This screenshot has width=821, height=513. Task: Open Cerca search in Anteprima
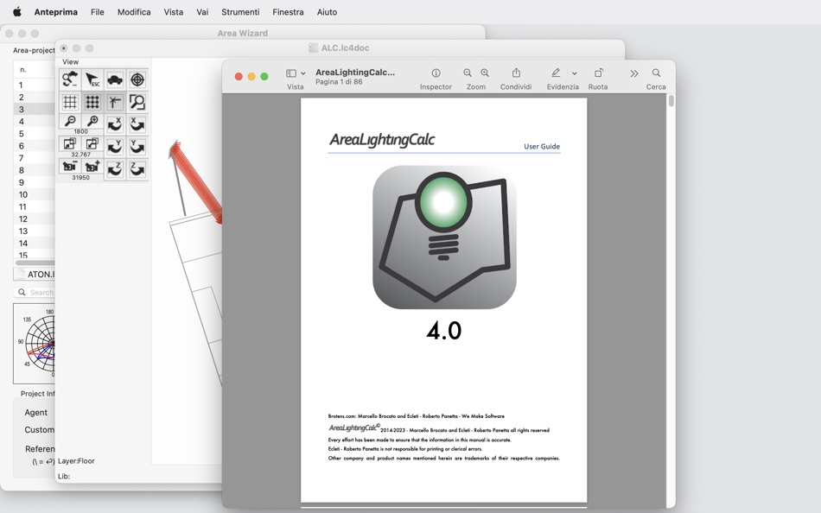point(656,73)
